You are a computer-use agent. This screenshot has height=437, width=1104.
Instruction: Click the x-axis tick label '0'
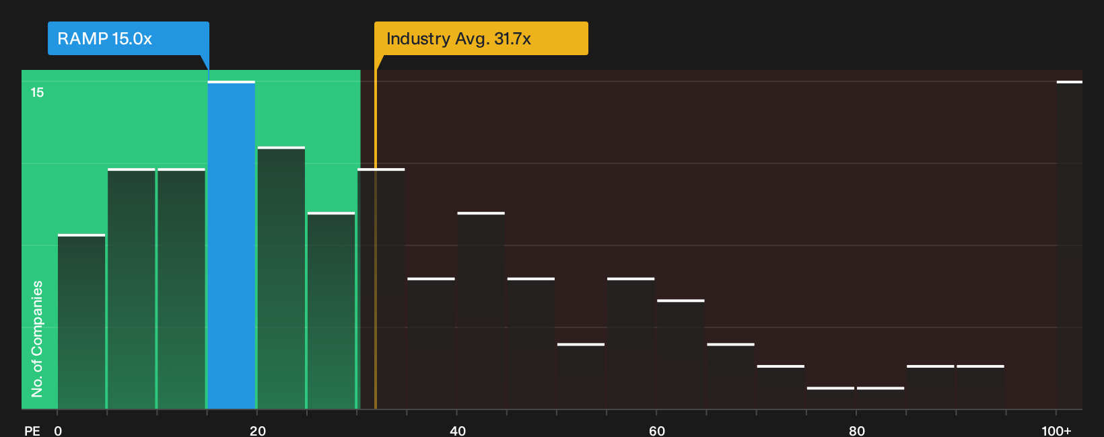58,431
